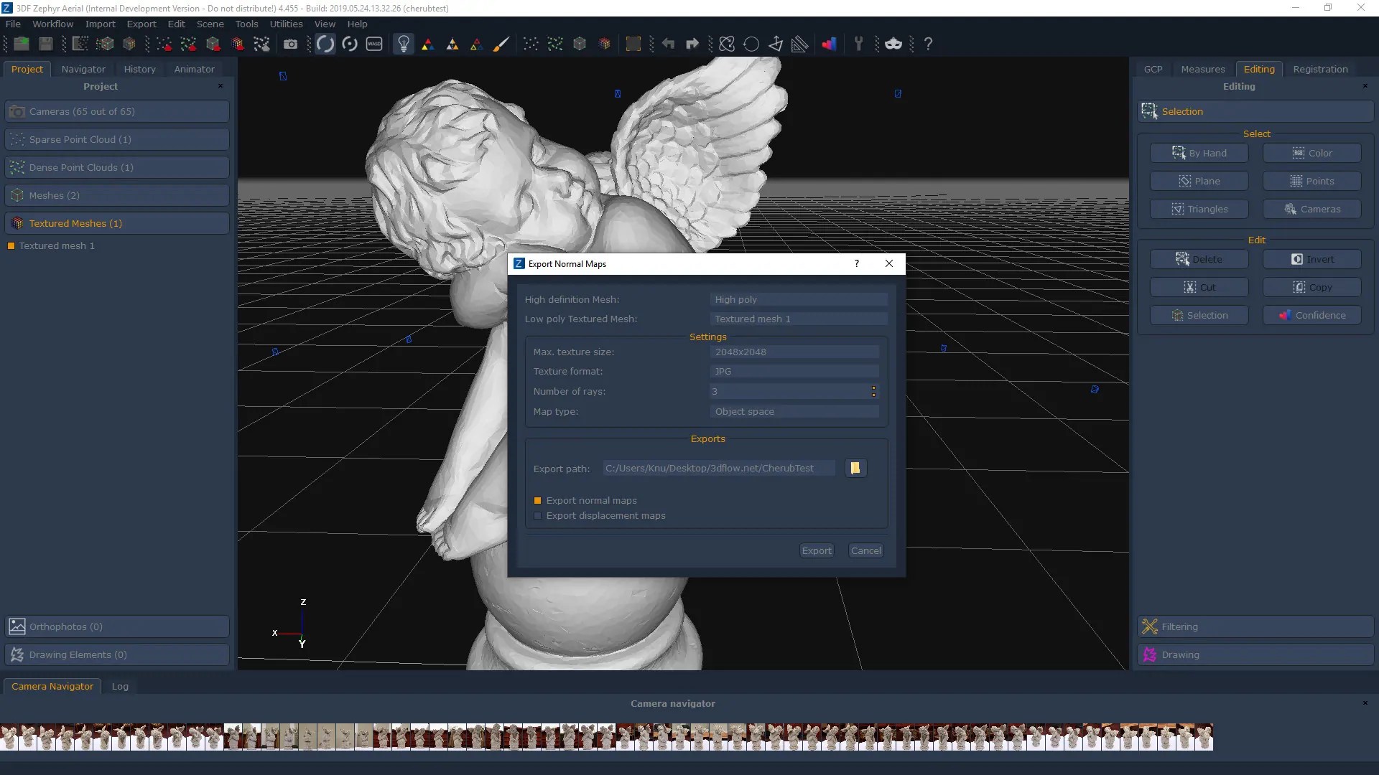Open the Map type Object space dropdown
Image resolution: width=1379 pixels, height=775 pixels.
click(x=794, y=412)
